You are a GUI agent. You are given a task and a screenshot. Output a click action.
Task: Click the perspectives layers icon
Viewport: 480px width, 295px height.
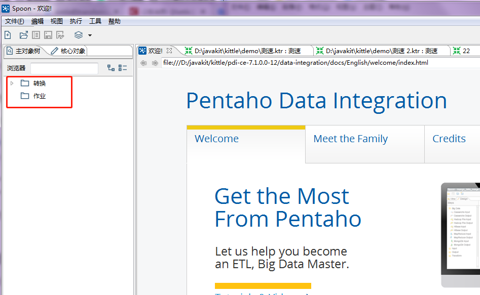point(79,35)
